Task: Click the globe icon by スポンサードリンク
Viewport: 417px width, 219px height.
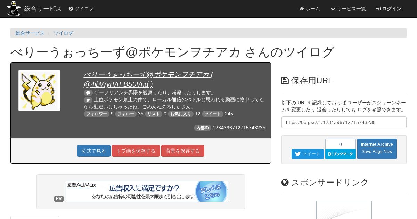Action: [285, 182]
